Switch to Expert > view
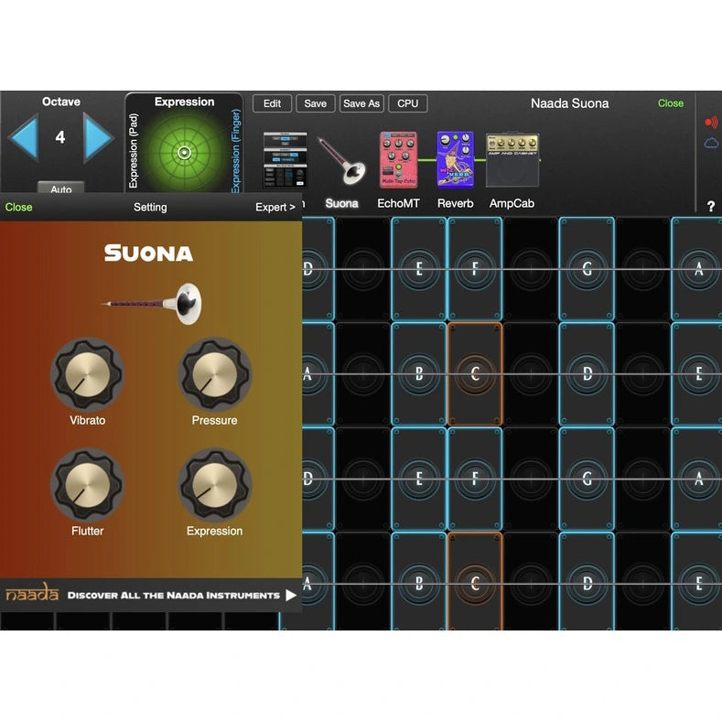722x722 pixels. [x=275, y=207]
